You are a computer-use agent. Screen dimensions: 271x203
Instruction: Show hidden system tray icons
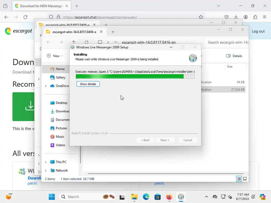206,197
